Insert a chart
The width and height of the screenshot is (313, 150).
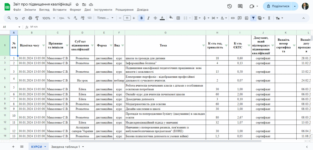pyautogui.click(x=246, y=18)
